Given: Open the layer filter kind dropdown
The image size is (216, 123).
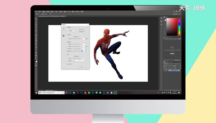Looking at the screenshot, I should click(x=167, y=64).
